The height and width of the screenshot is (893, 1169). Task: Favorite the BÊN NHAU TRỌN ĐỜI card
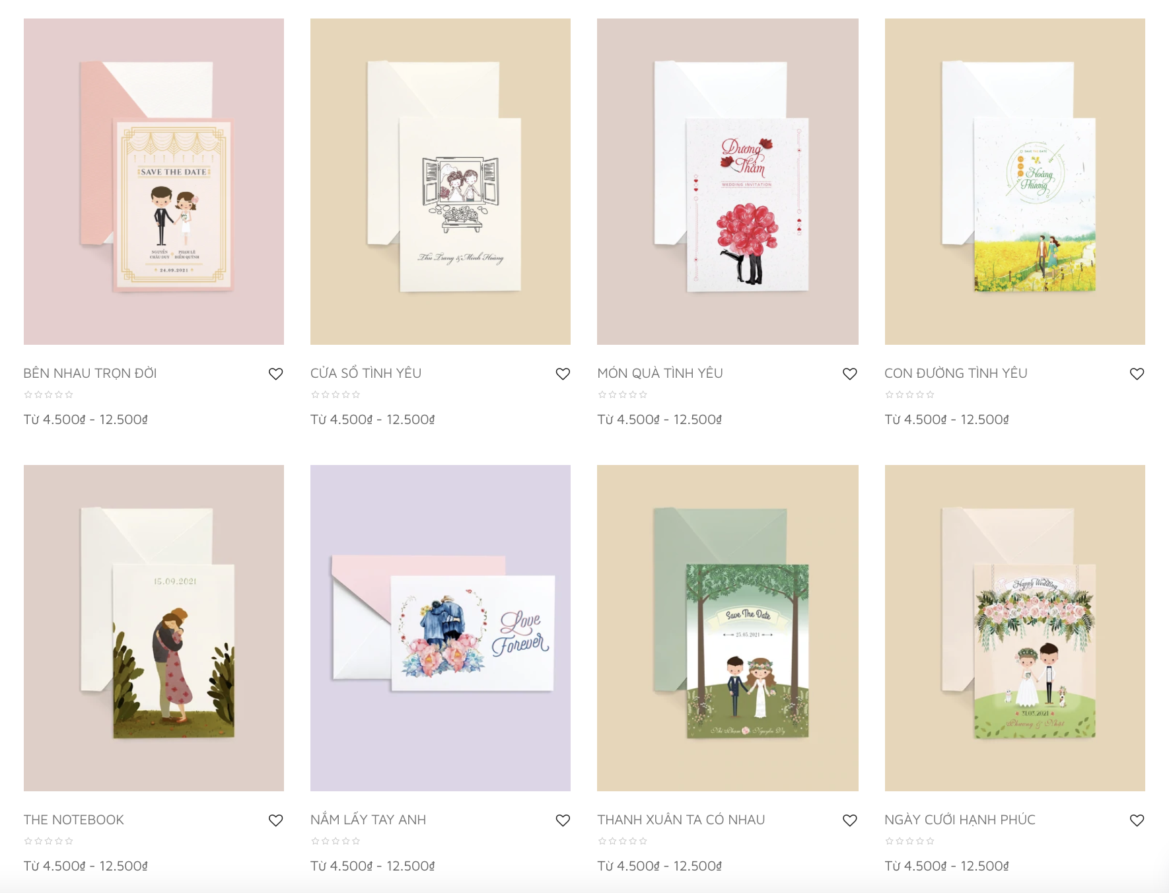(x=275, y=374)
